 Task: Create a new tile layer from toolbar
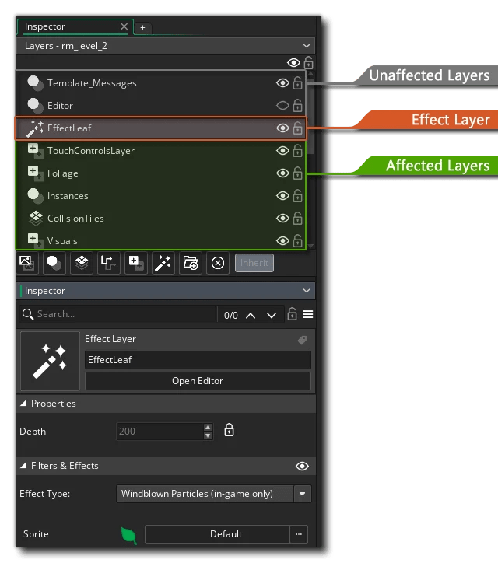click(82, 263)
